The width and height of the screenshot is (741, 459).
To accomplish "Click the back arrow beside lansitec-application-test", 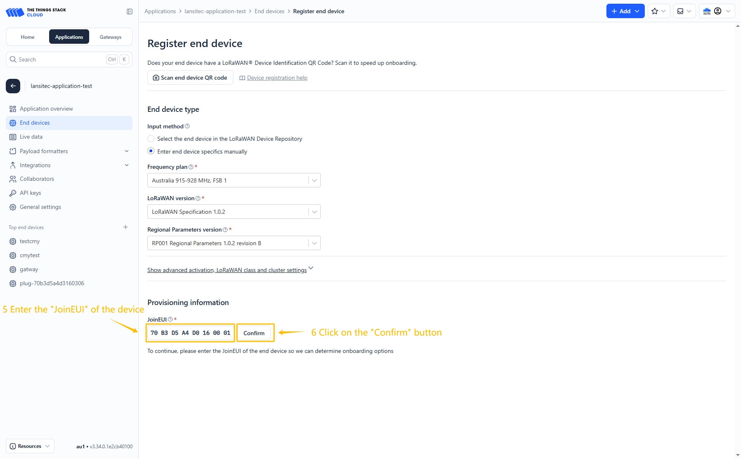I will point(13,86).
